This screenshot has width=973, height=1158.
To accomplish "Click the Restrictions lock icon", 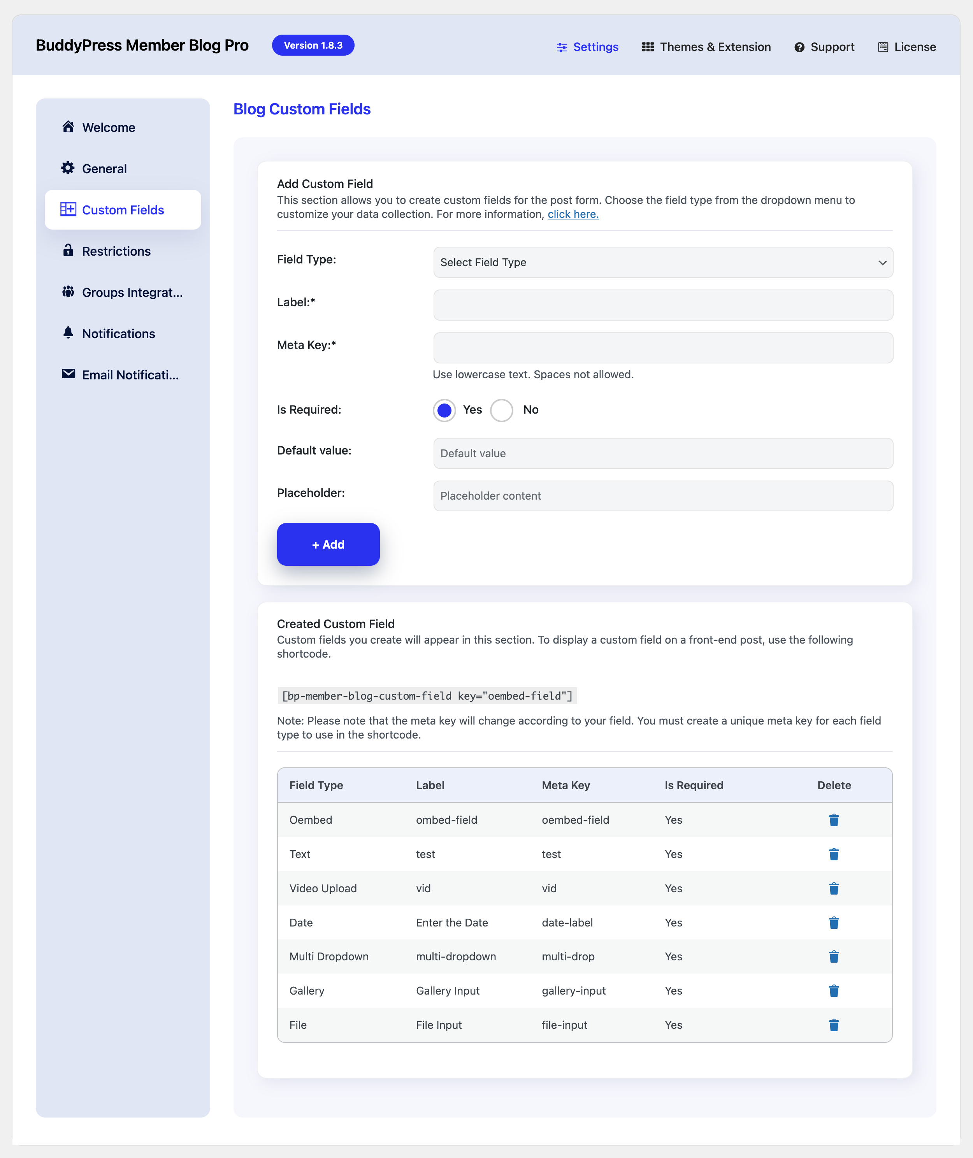I will 68,250.
